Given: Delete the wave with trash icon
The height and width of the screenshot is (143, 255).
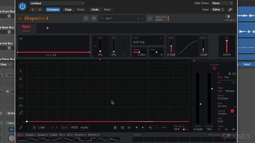Looking at the screenshot, I should point(115,128).
